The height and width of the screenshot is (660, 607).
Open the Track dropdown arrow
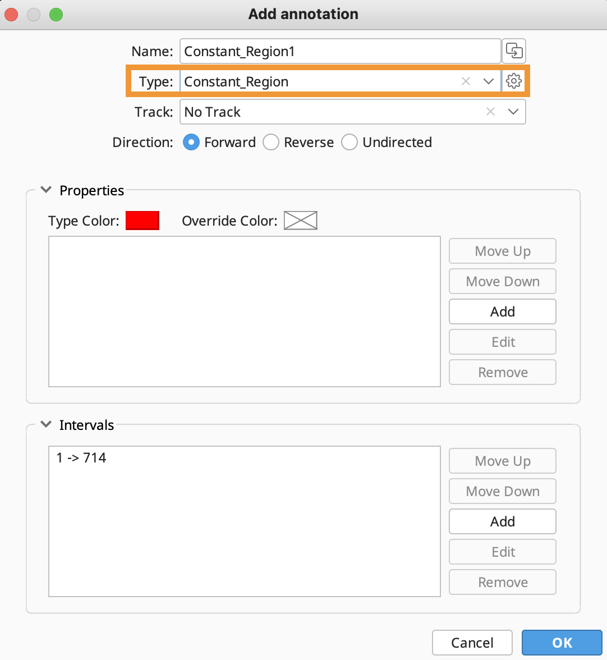pyautogui.click(x=513, y=112)
